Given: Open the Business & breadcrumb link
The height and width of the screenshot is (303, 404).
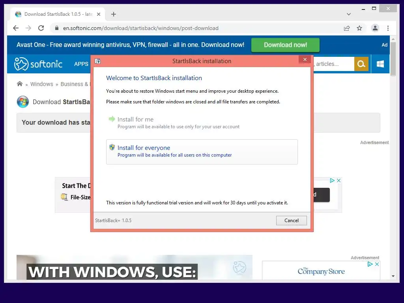Looking at the screenshot, I should [x=75, y=84].
